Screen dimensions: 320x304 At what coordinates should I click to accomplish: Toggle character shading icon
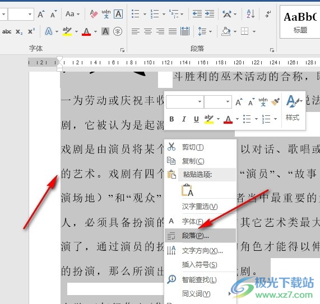105,31
